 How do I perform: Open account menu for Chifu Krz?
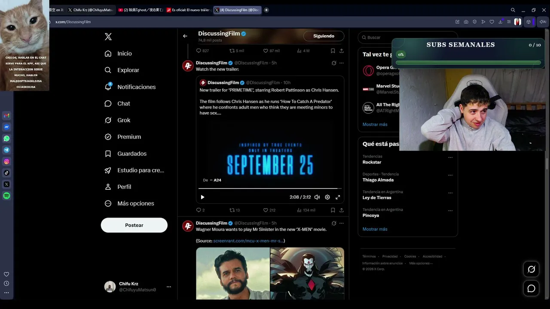(169, 287)
